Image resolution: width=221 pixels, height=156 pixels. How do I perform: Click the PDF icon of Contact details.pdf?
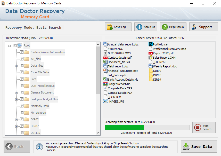coord(105,58)
